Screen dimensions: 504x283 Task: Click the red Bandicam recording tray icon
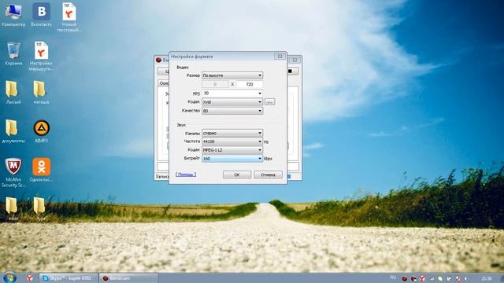pos(405,278)
